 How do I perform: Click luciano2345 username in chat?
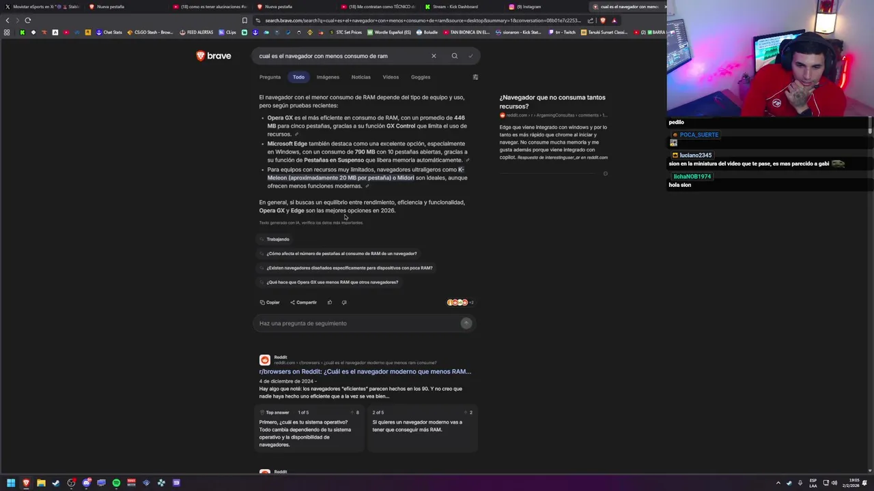pyautogui.click(x=695, y=155)
